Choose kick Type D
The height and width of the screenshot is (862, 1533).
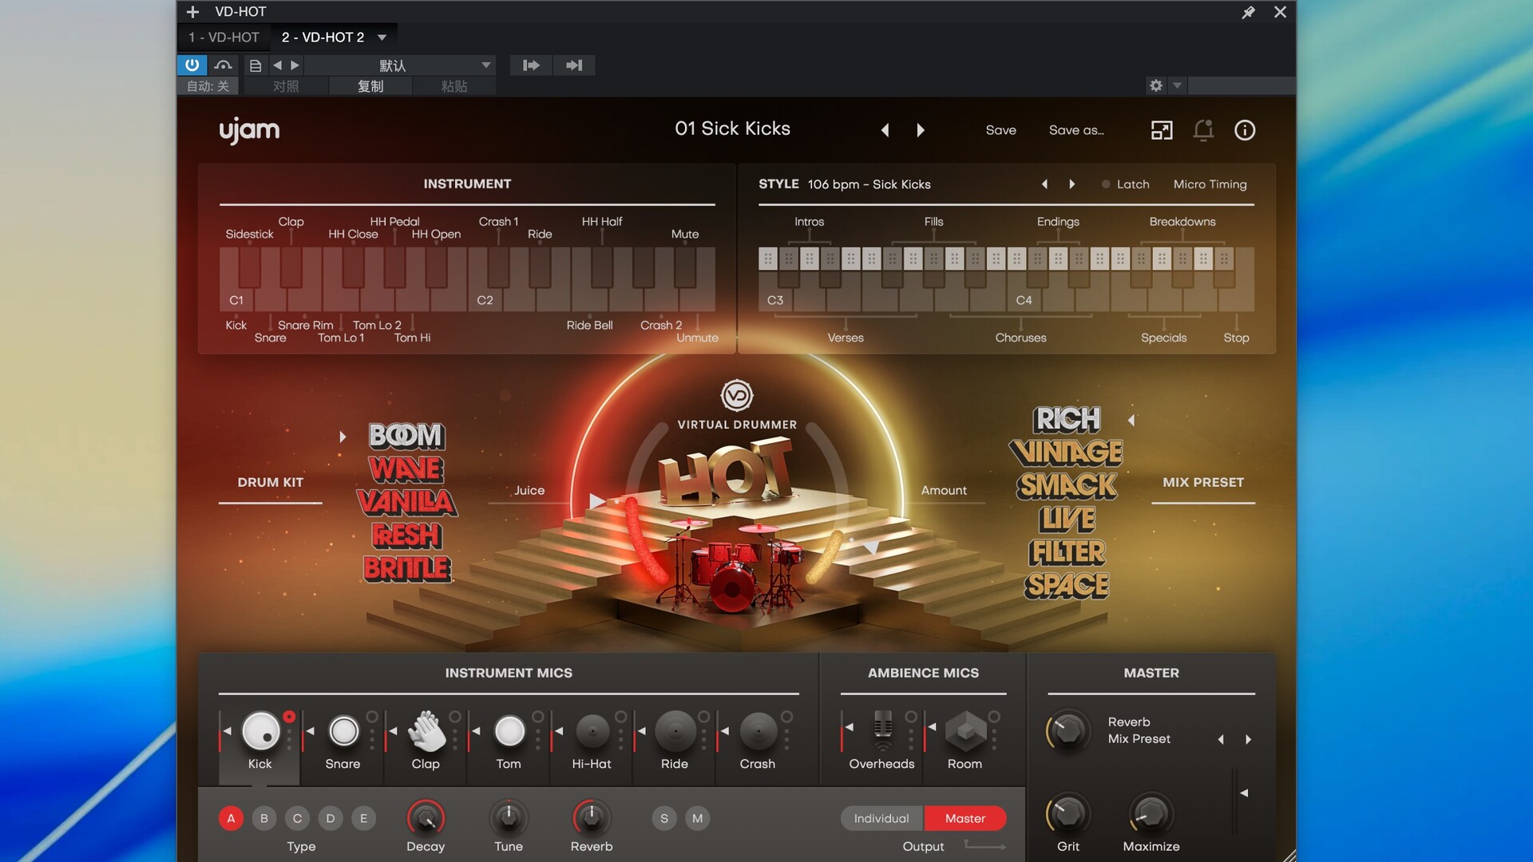331,818
